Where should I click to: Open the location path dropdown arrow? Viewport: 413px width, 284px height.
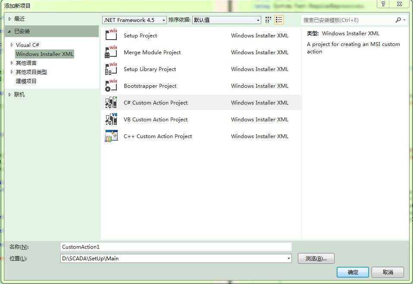pos(289,259)
